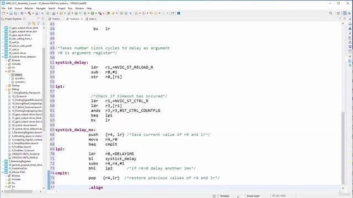
Task: Click the Save All toolbar icon
Action: [x=15, y=13]
